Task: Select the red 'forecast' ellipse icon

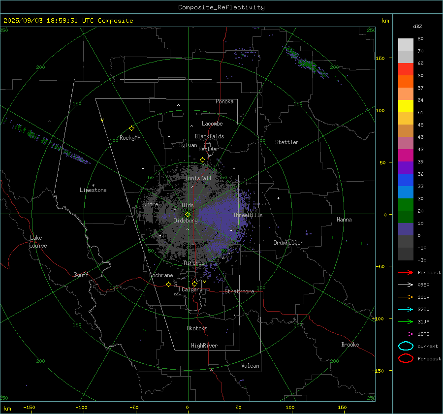Action: (406, 358)
